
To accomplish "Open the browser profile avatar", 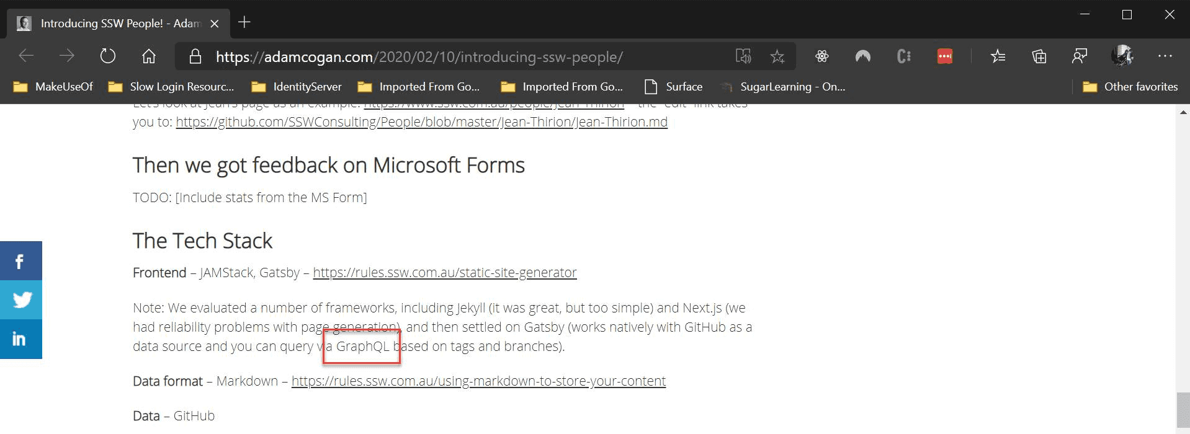I will (1122, 56).
